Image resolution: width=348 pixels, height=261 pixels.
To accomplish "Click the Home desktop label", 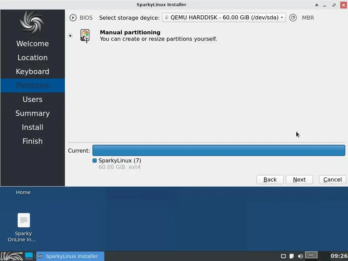I will 23,192.
